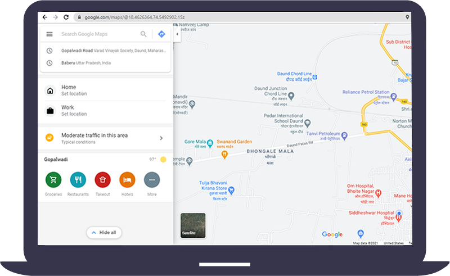
Task: Reload the page in browser
Action: pyautogui.click(x=66, y=17)
